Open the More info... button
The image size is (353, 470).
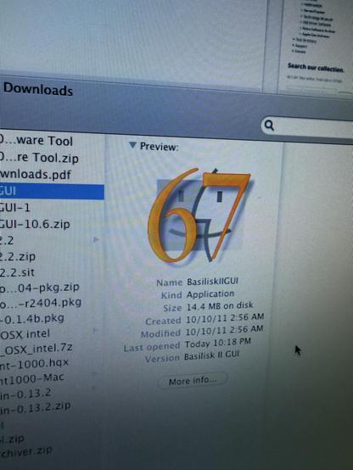[193, 381]
